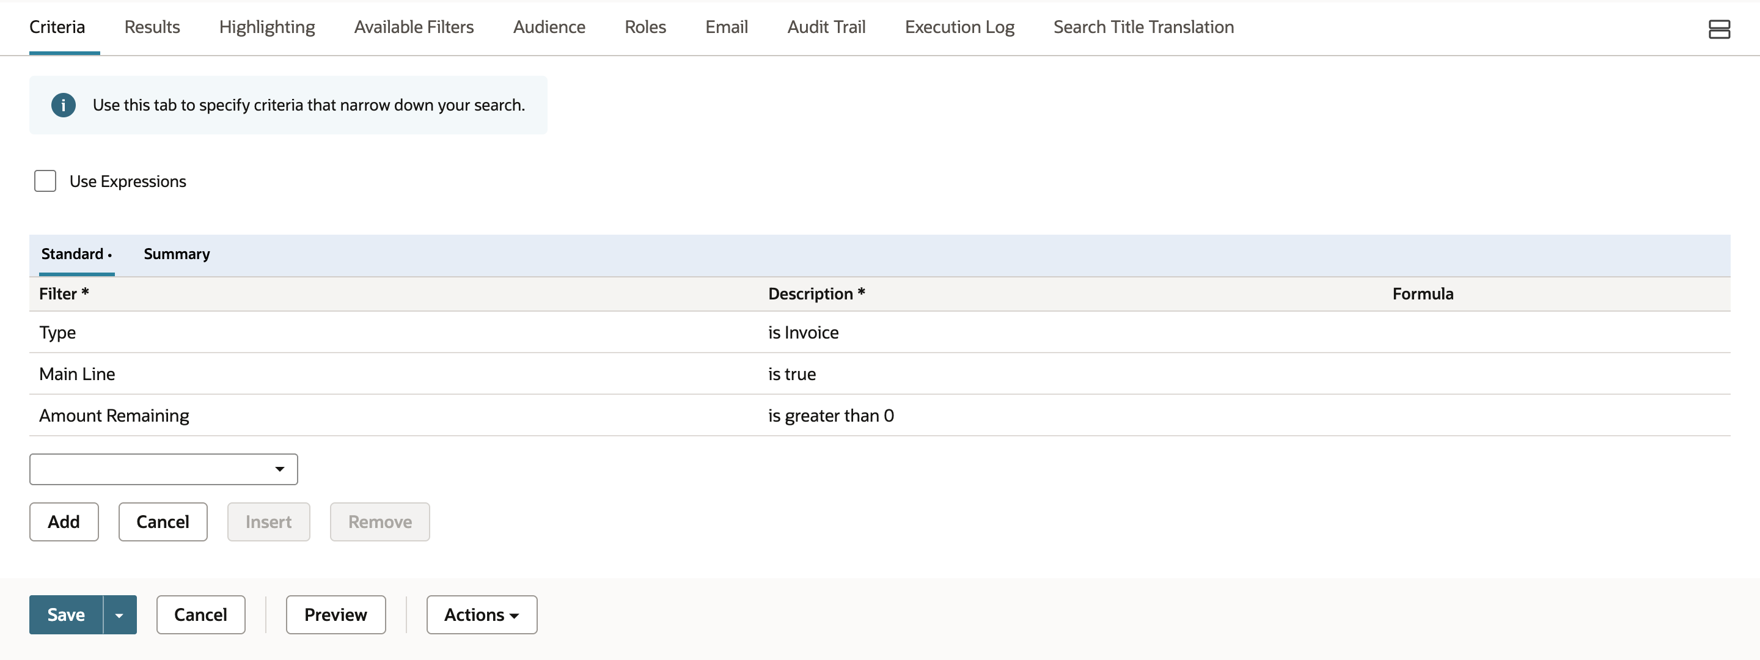Switch to the Summary subtab

click(177, 254)
